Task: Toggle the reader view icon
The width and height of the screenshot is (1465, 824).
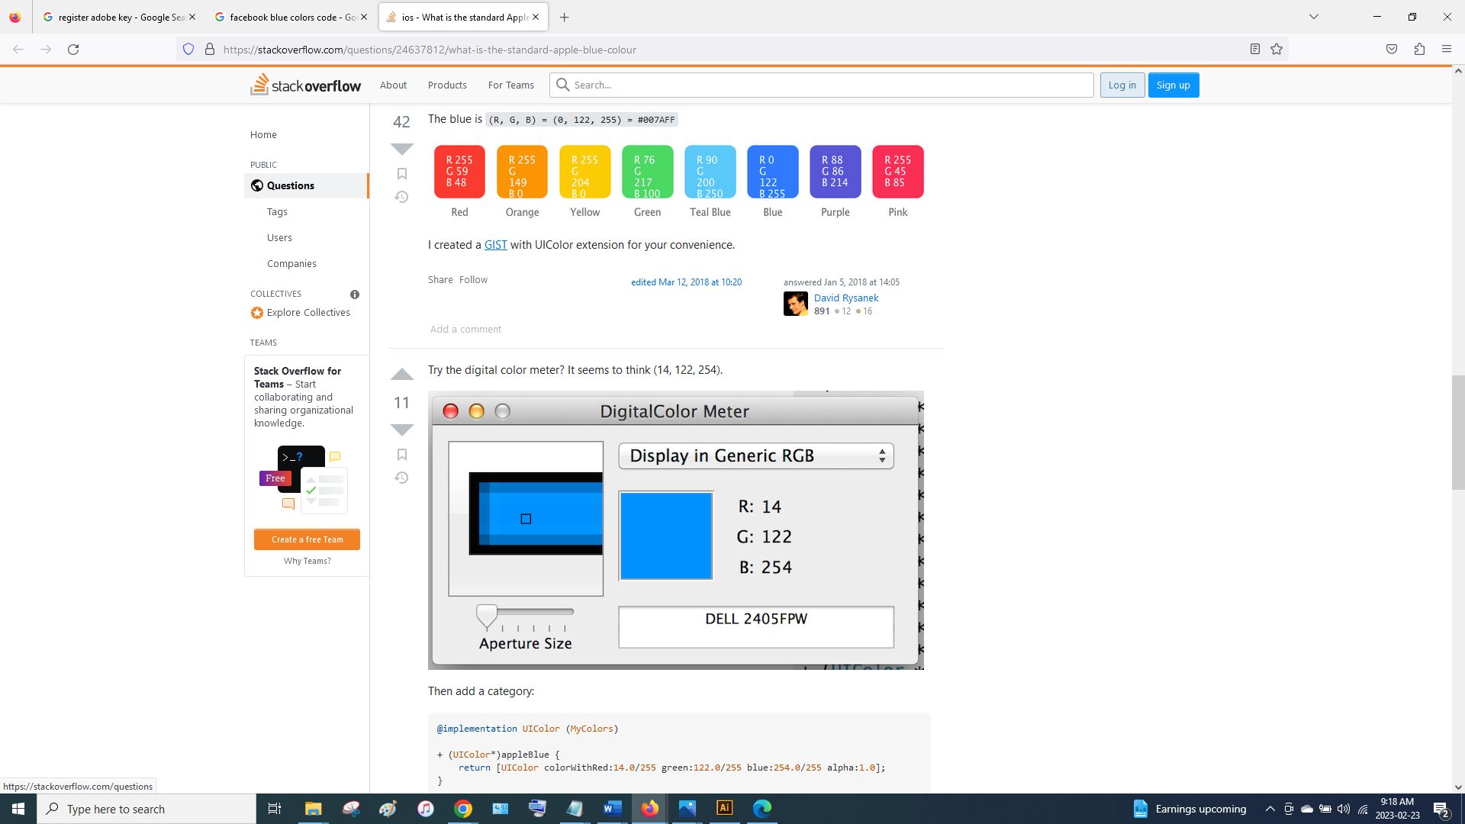Action: point(1254,50)
